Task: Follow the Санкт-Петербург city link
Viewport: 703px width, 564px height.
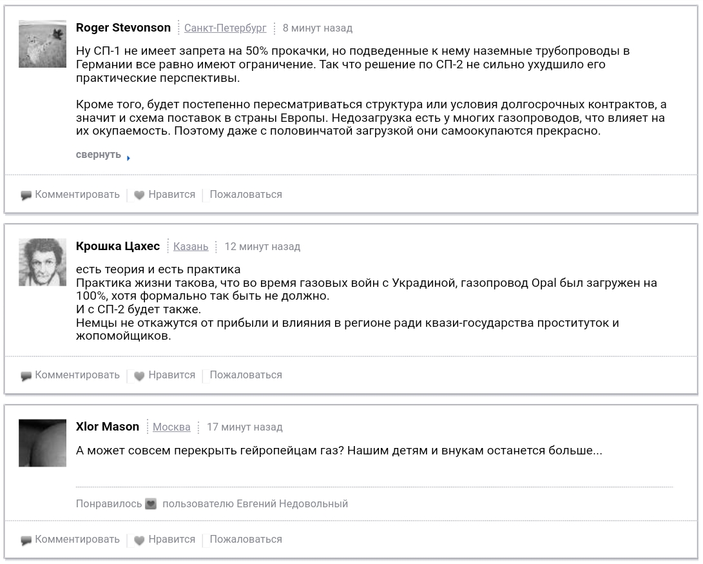Action: click(225, 28)
